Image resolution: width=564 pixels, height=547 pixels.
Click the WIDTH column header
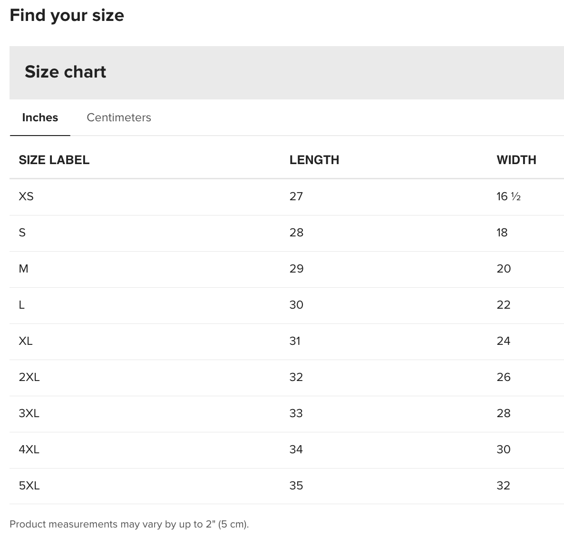pos(516,160)
